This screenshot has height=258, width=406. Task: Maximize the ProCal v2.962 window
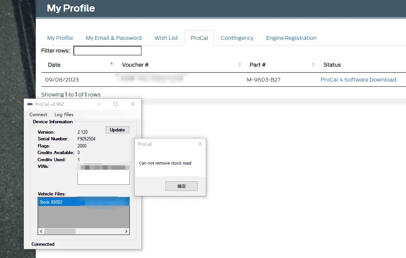pos(116,104)
